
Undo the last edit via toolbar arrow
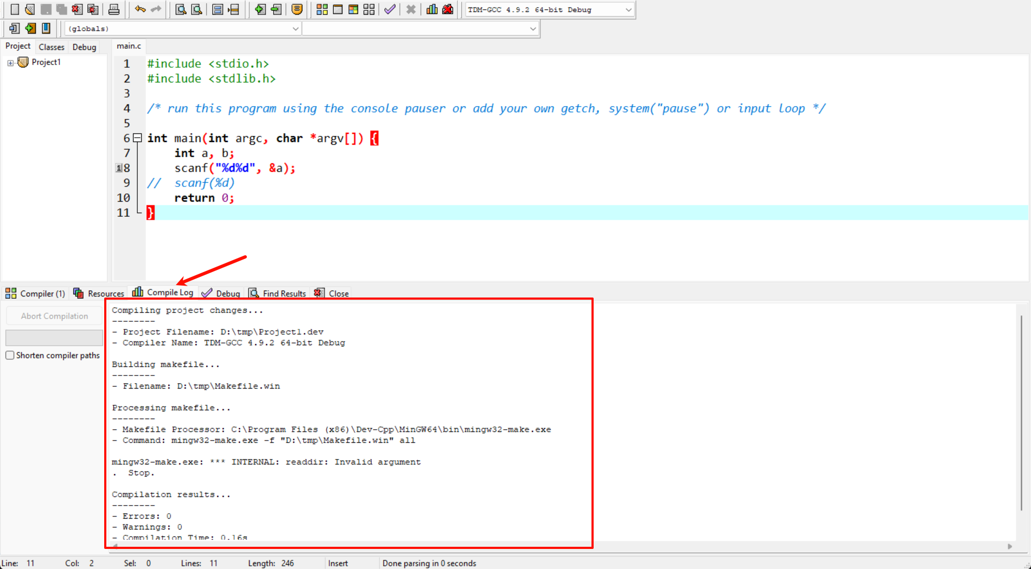(140, 9)
